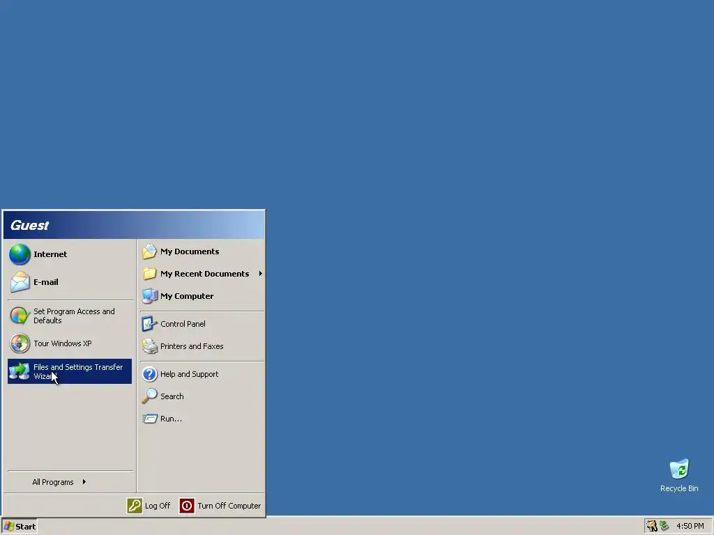Viewport: 714px width, 535px height.
Task: Click the Printers and Faxes icon
Action: [x=149, y=346]
